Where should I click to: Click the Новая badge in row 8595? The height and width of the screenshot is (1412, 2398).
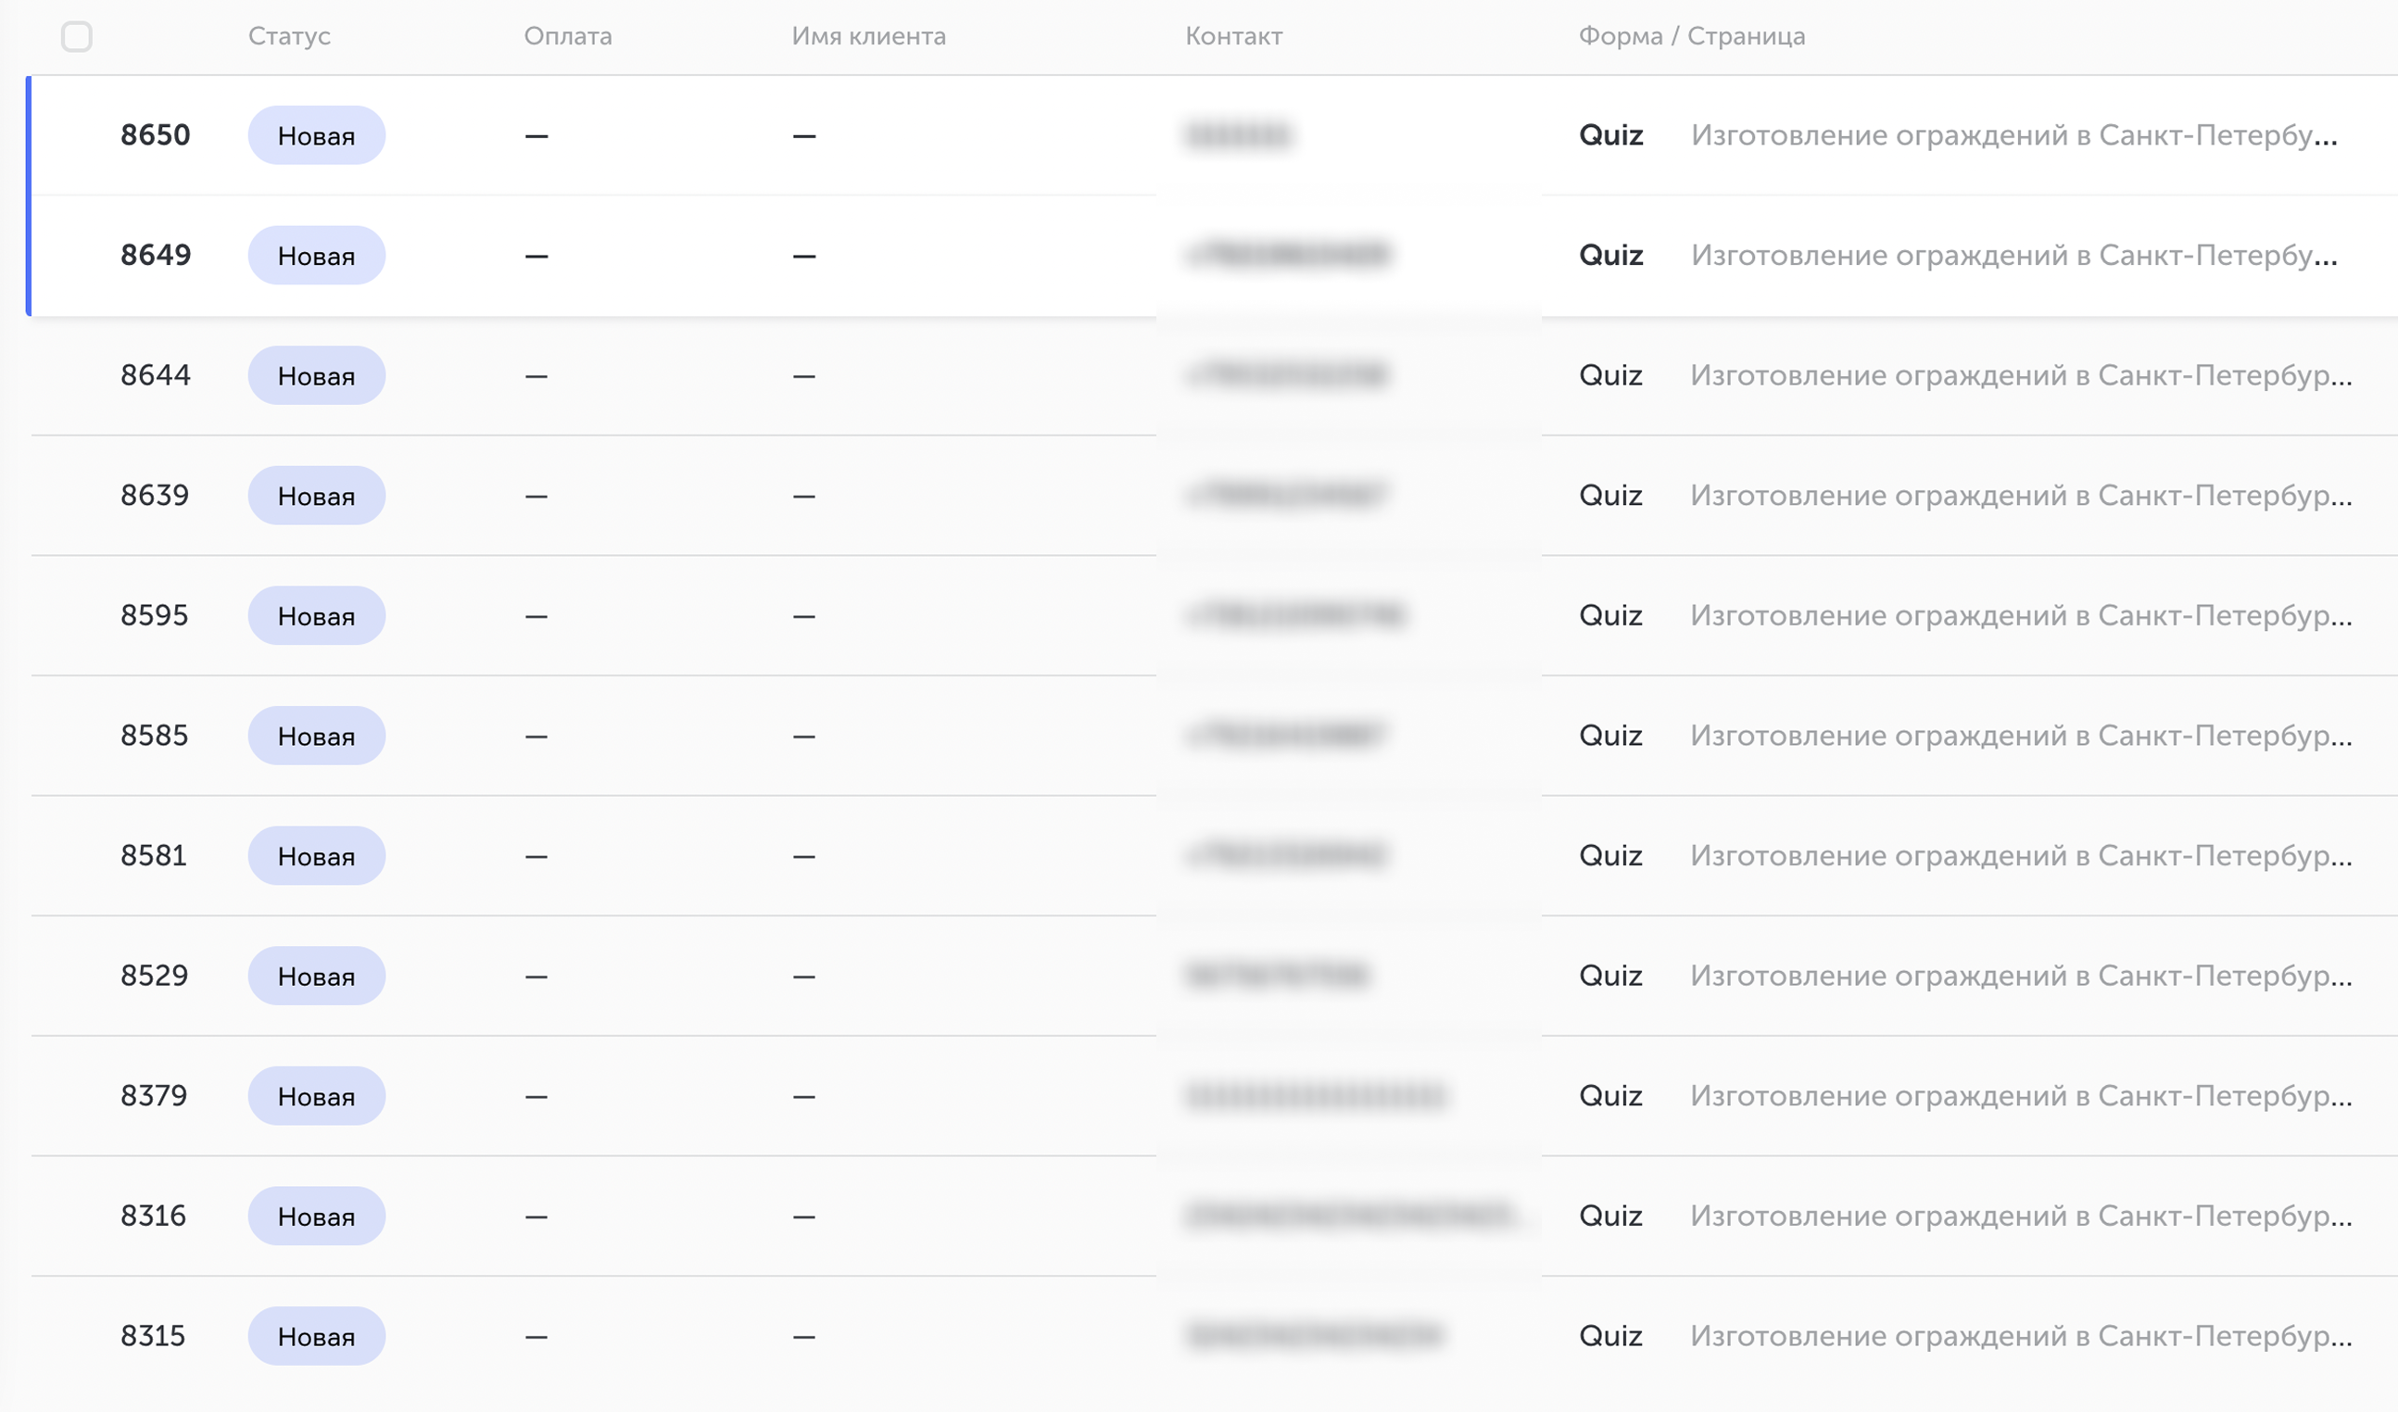coord(316,615)
